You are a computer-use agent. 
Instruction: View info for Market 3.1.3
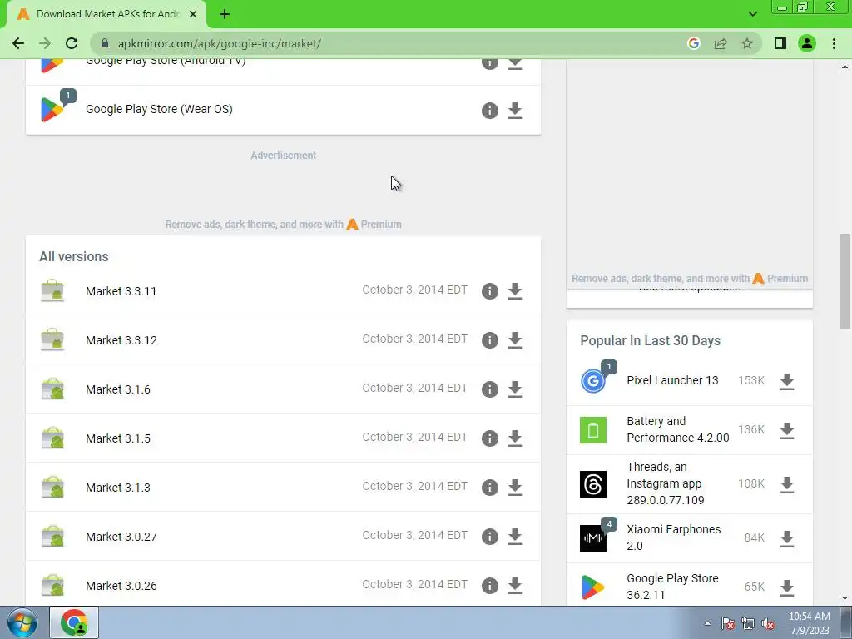pyautogui.click(x=489, y=488)
